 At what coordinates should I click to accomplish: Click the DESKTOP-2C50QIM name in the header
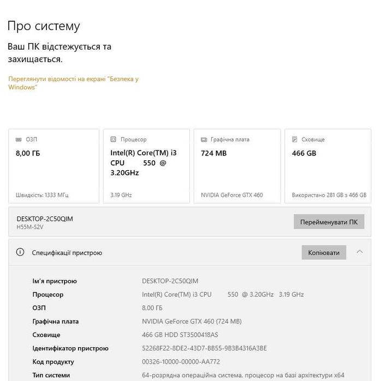pos(45,219)
